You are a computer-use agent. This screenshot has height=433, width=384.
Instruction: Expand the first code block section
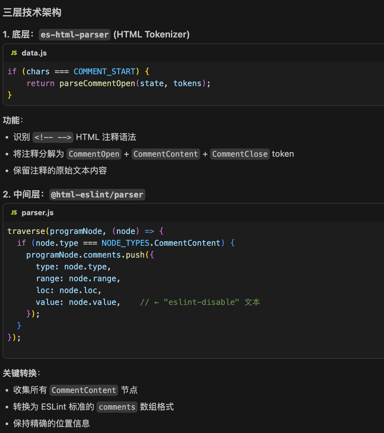pyautogui.click(x=192, y=53)
